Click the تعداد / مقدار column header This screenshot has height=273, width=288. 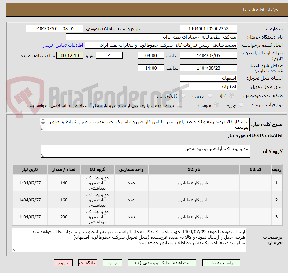click(64, 170)
